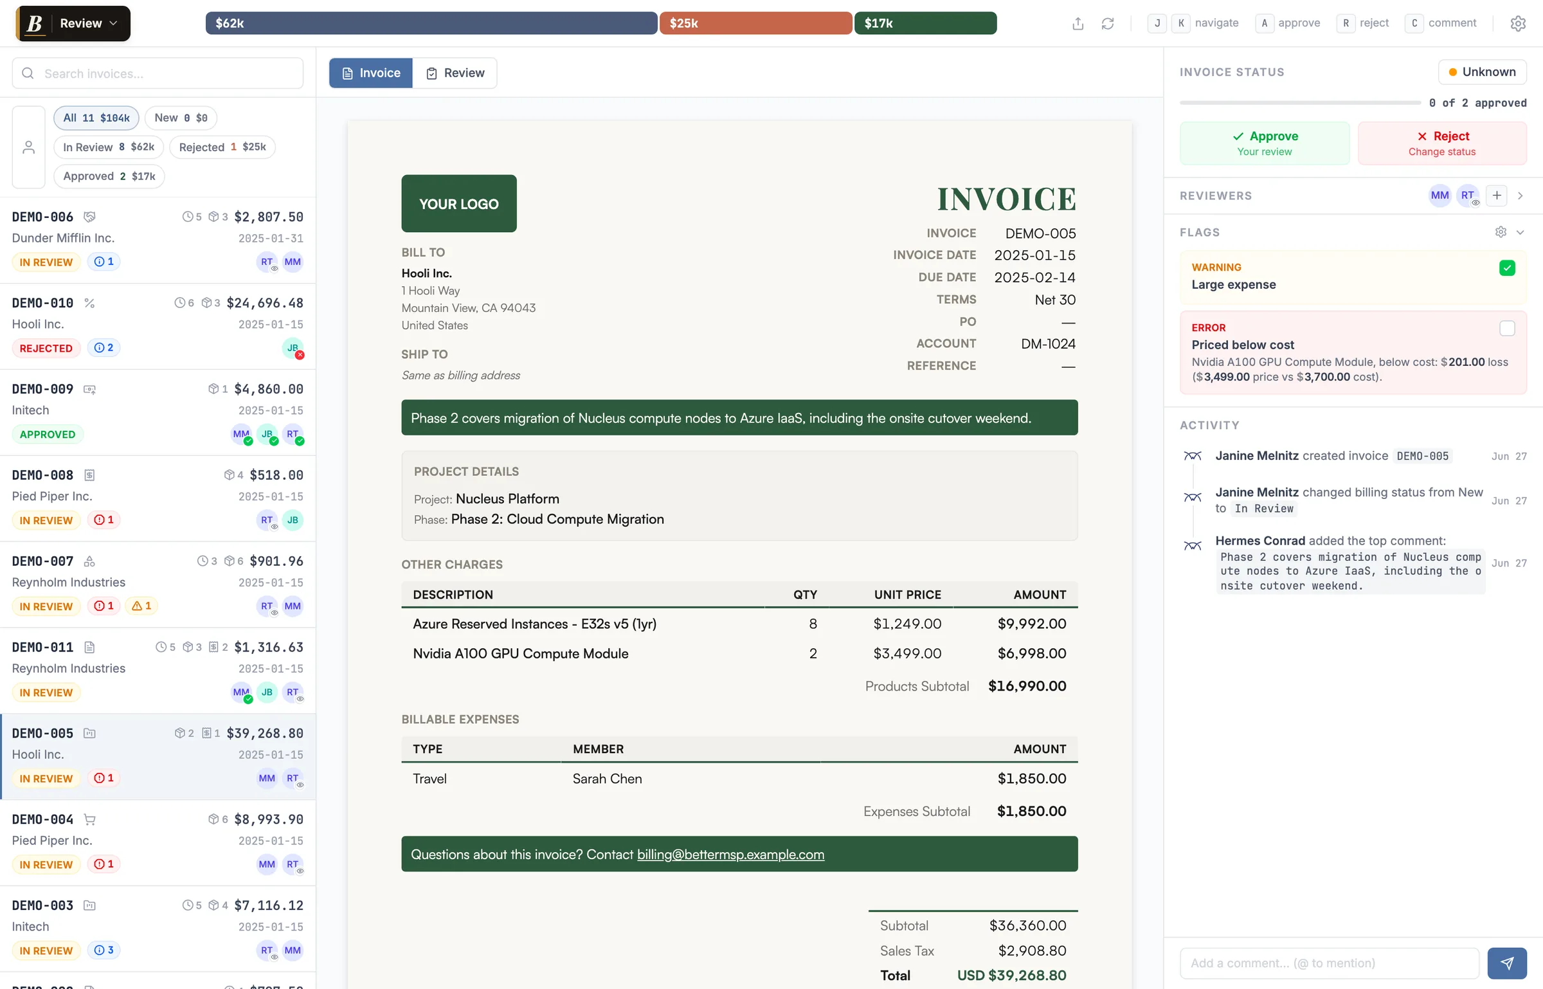Click the comment keyboard shortcut hint

(x=1441, y=23)
